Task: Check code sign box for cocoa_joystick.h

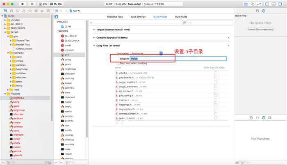Action: point(216,82)
